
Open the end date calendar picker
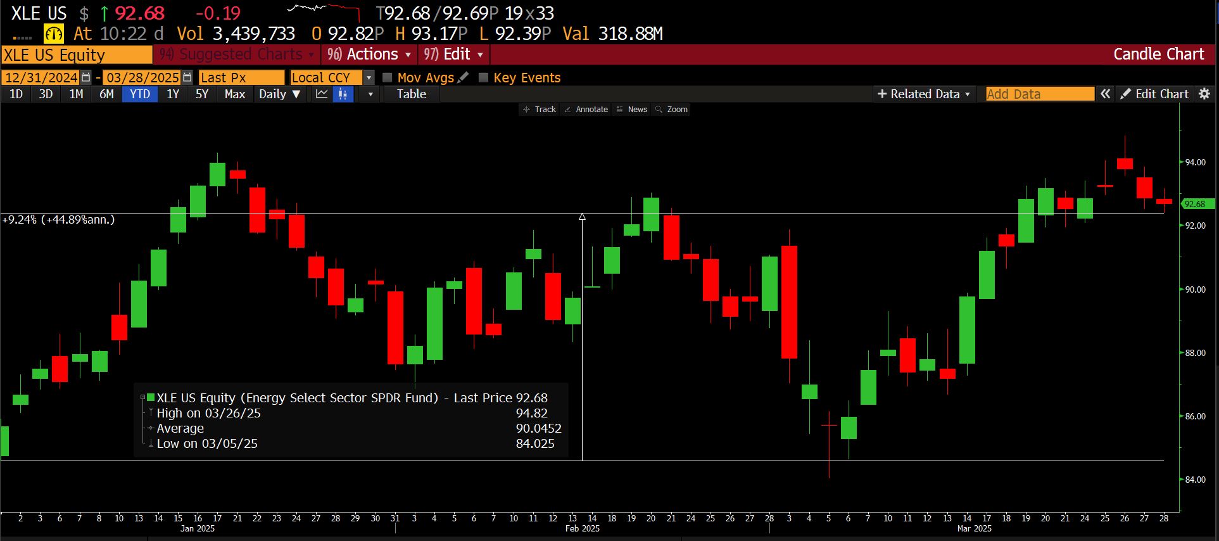tap(187, 77)
